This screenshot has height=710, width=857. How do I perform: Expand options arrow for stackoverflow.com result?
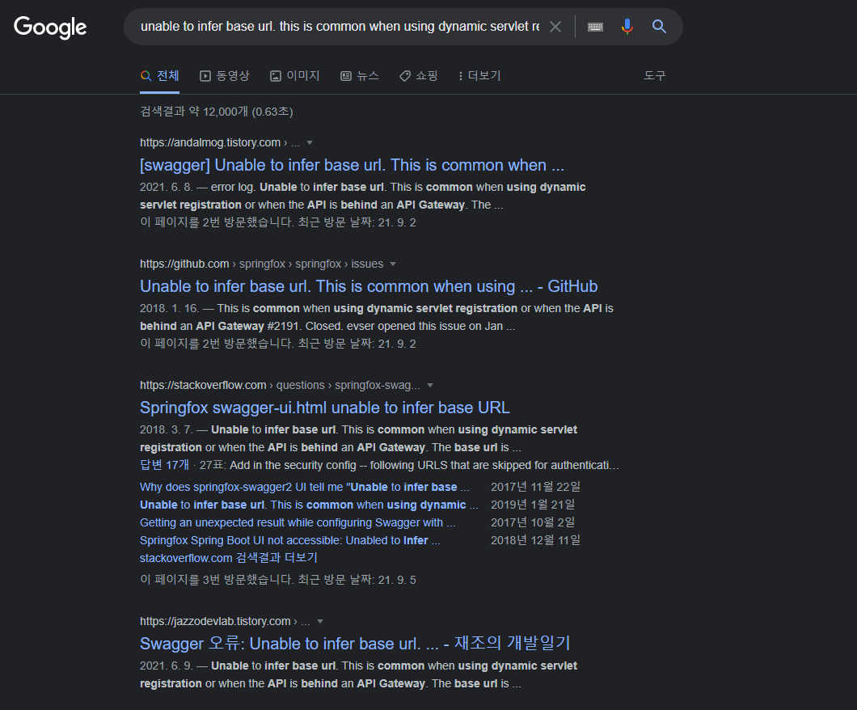point(430,385)
